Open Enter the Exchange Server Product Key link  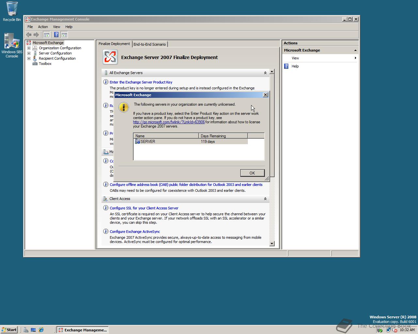click(x=141, y=82)
